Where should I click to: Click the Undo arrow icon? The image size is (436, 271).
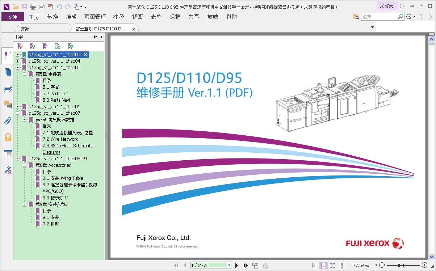click(59, 7)
